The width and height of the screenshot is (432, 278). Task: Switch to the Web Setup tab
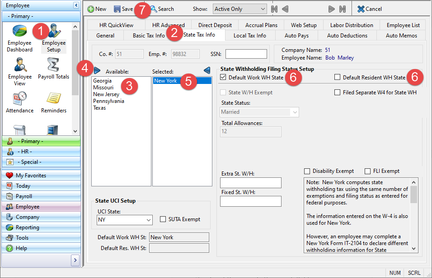pos(304,25)
